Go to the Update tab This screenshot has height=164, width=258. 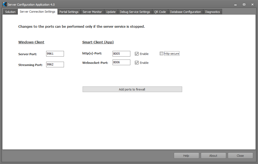(x=111, y=12)
